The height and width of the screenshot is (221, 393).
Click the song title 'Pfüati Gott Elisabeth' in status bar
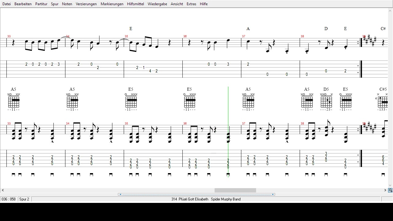point(193,199)
